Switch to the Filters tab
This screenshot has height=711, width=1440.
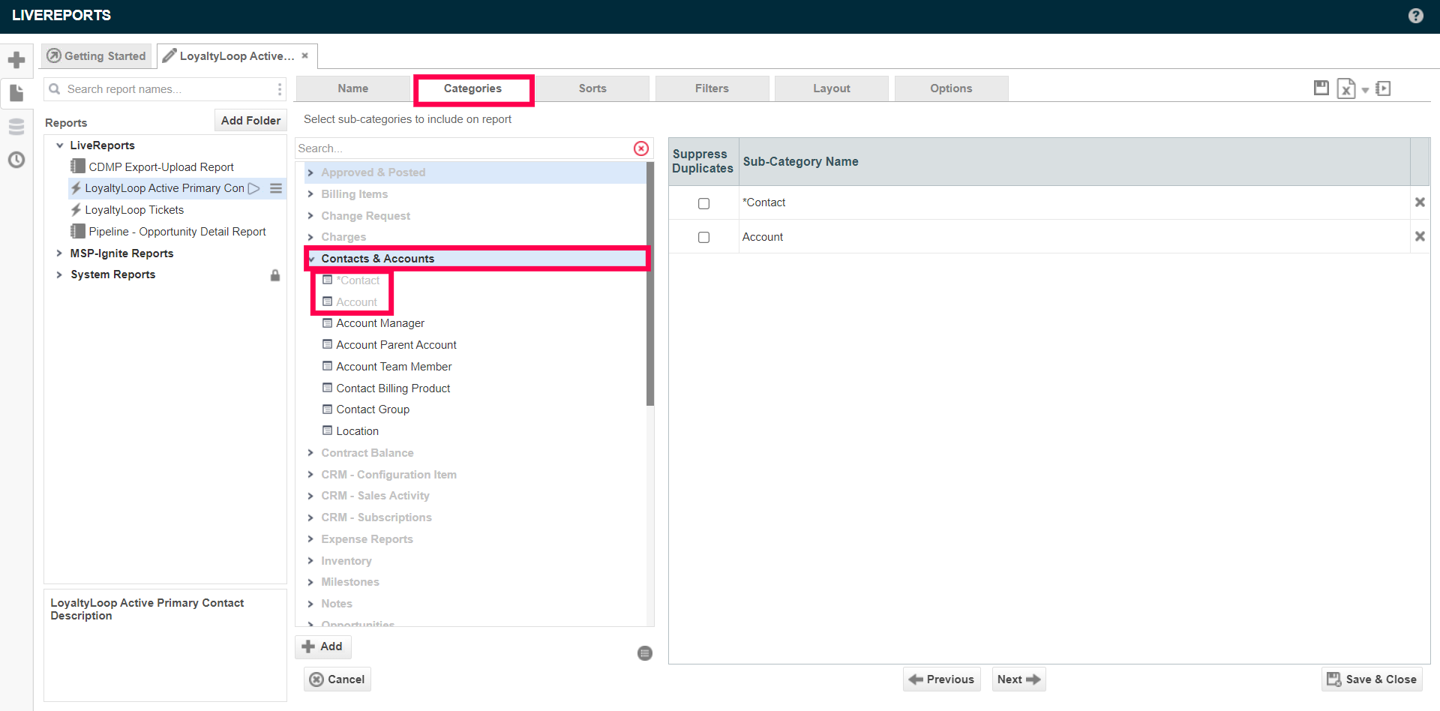click(x=712, y=88)
